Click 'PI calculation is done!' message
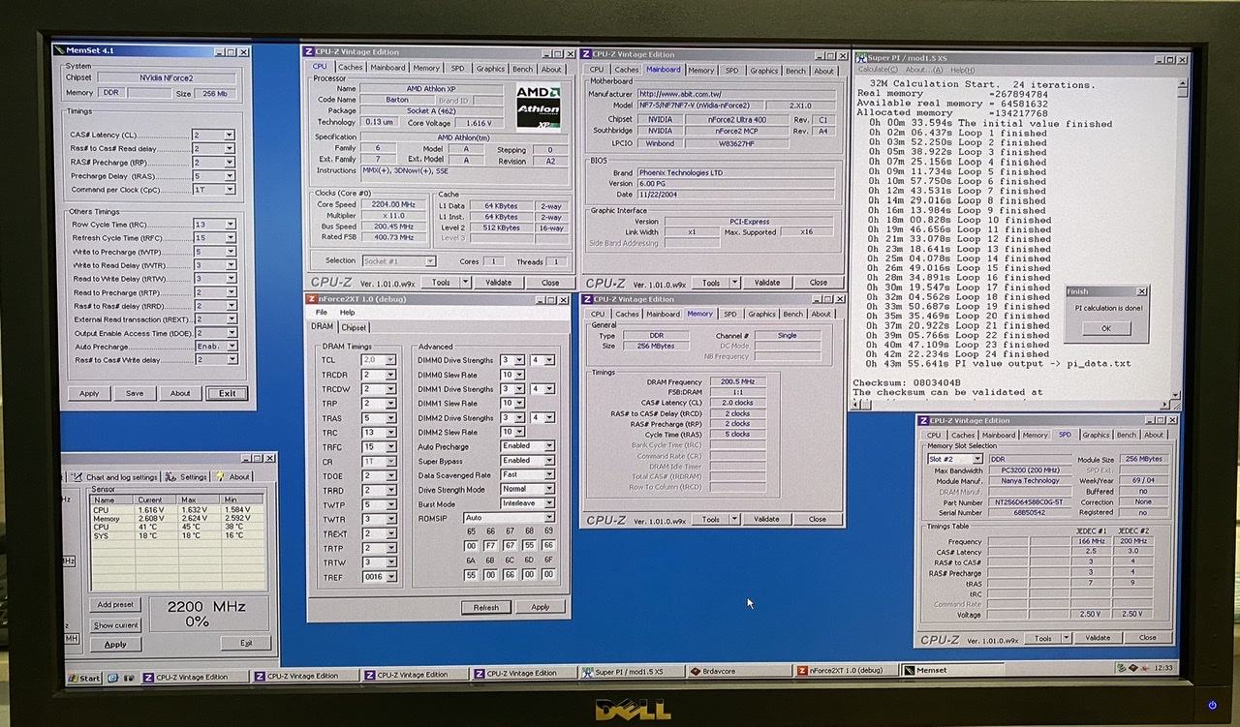1240x727 pixels. 1108,308
